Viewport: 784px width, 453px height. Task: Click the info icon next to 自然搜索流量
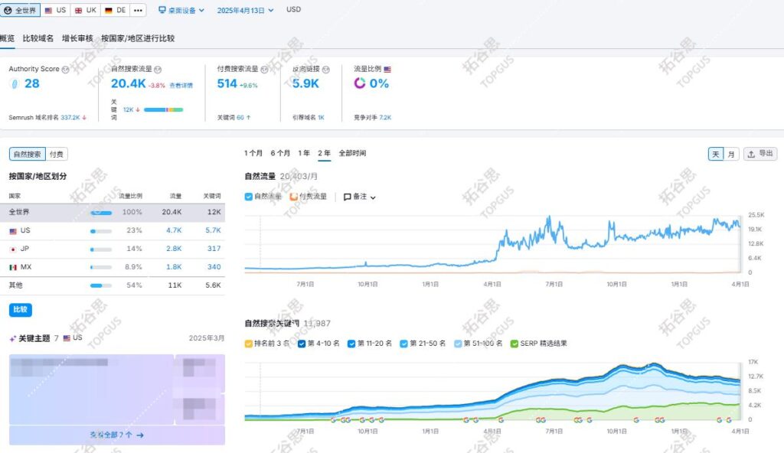pos(158,69)
